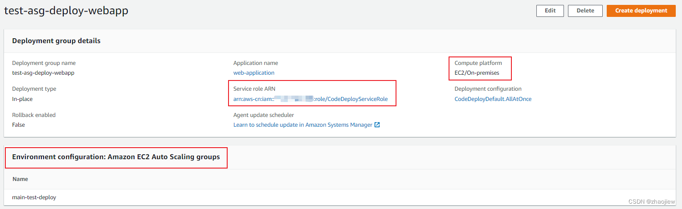This screenshot has height=209, width=682.
Task: Open the CodeDeployServiceRole ARN link
Action: coord(310,99)
